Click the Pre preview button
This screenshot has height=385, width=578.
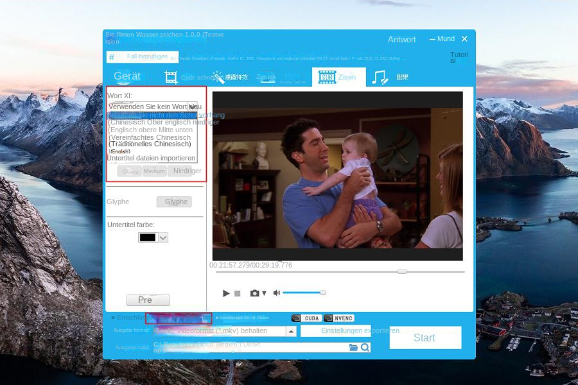[148, 300]
